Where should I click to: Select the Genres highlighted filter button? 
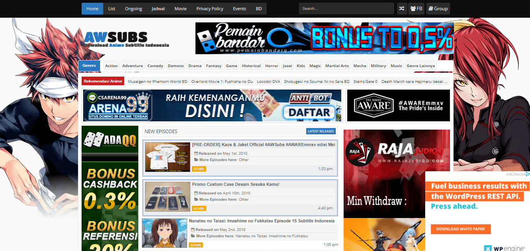[89, 66]
